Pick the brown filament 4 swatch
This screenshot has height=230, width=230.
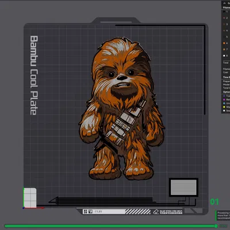pos(224,30)
